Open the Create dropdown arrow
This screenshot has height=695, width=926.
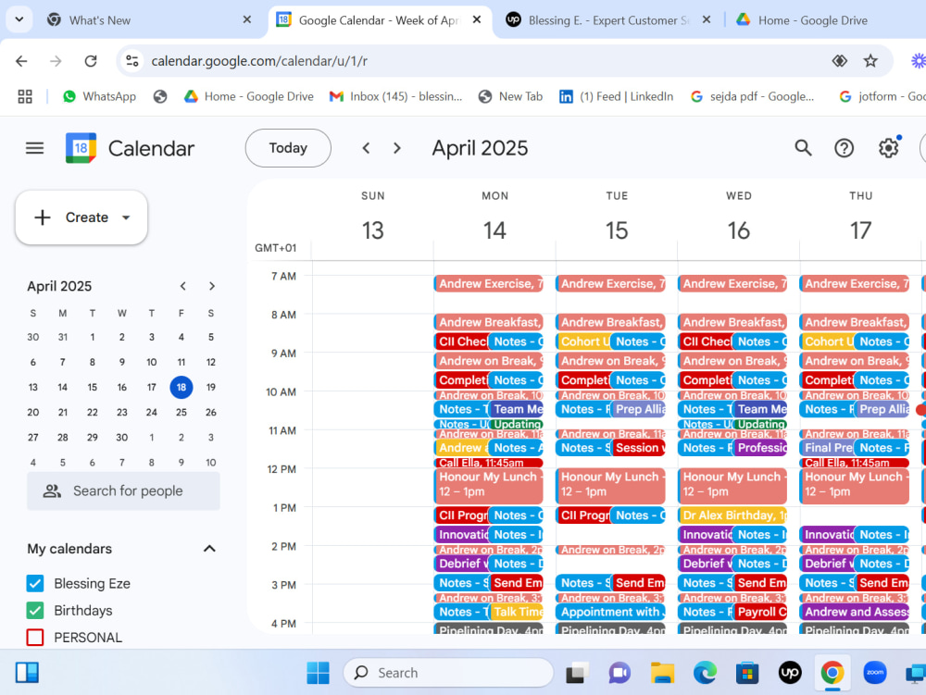[126, 217]
